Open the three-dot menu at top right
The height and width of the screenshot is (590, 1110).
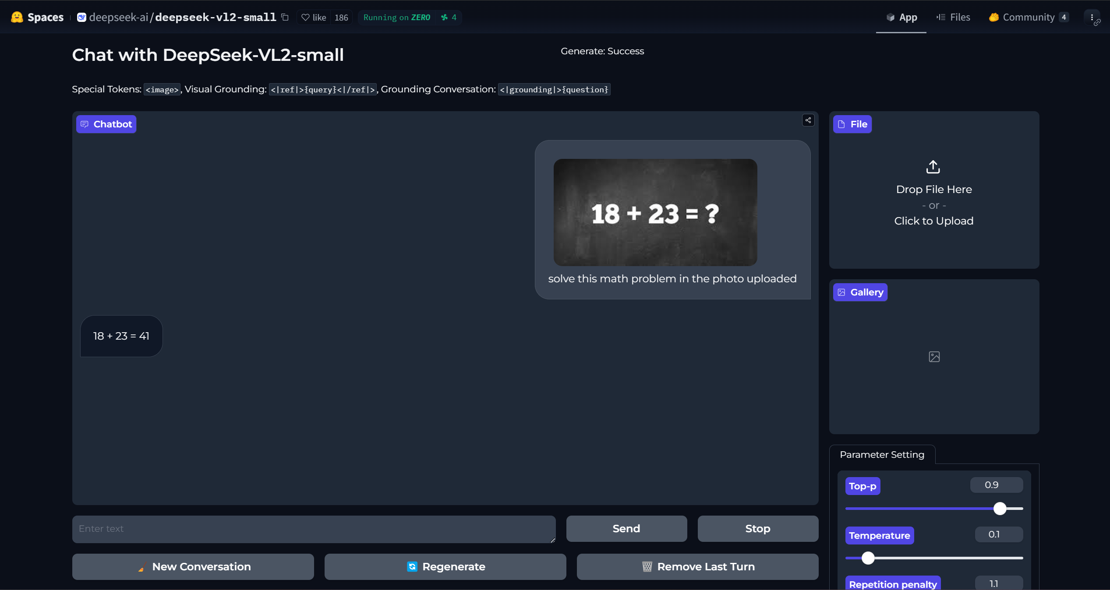pyautogui.click(x=1092, y=18)
